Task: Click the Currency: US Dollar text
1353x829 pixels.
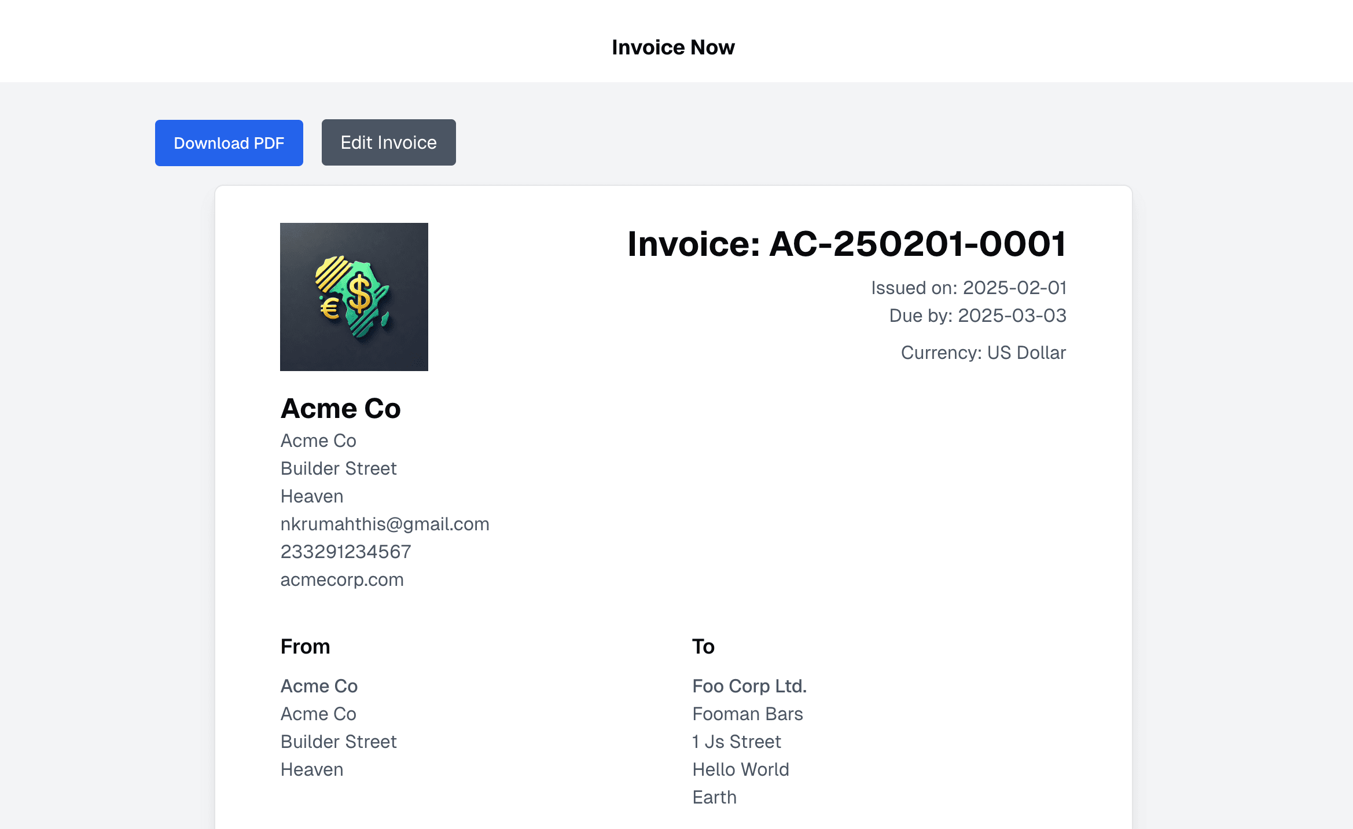Action: point(983,353)
